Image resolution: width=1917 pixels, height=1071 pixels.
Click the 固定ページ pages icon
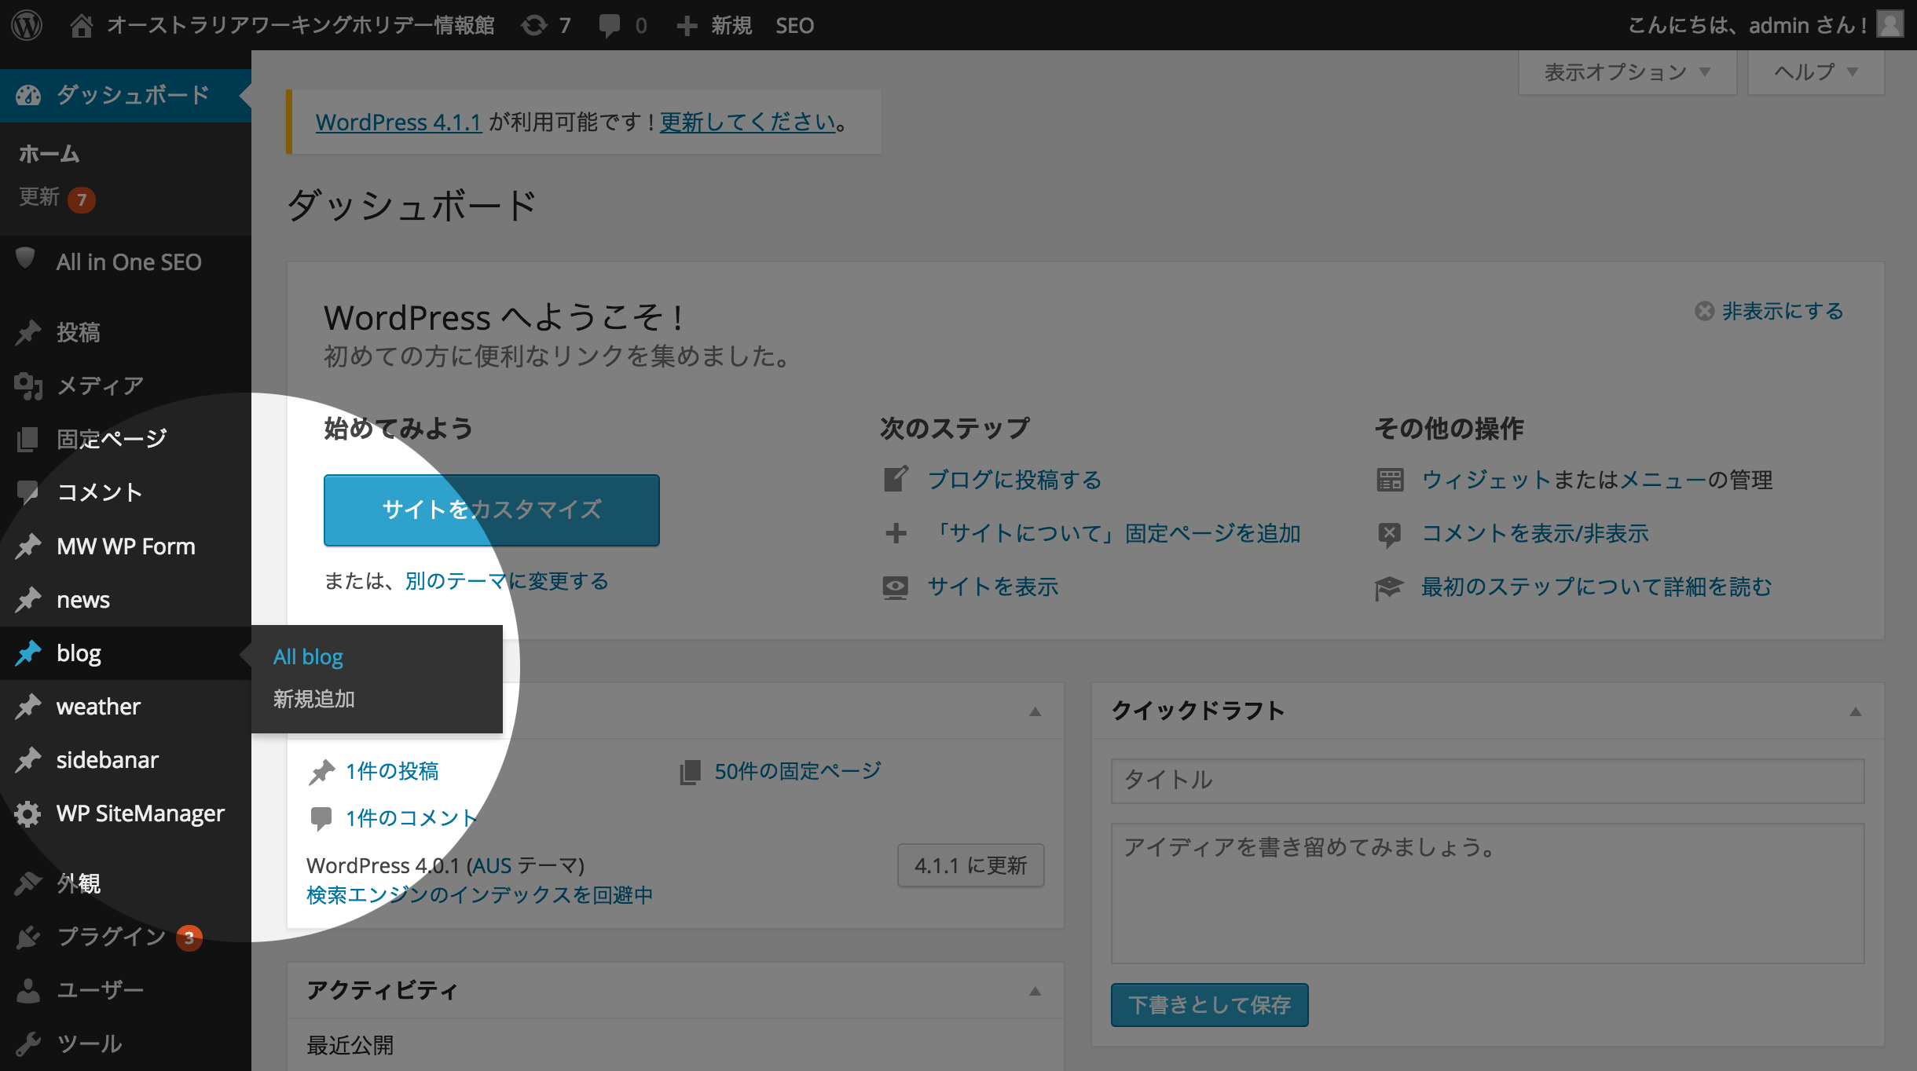28,439
